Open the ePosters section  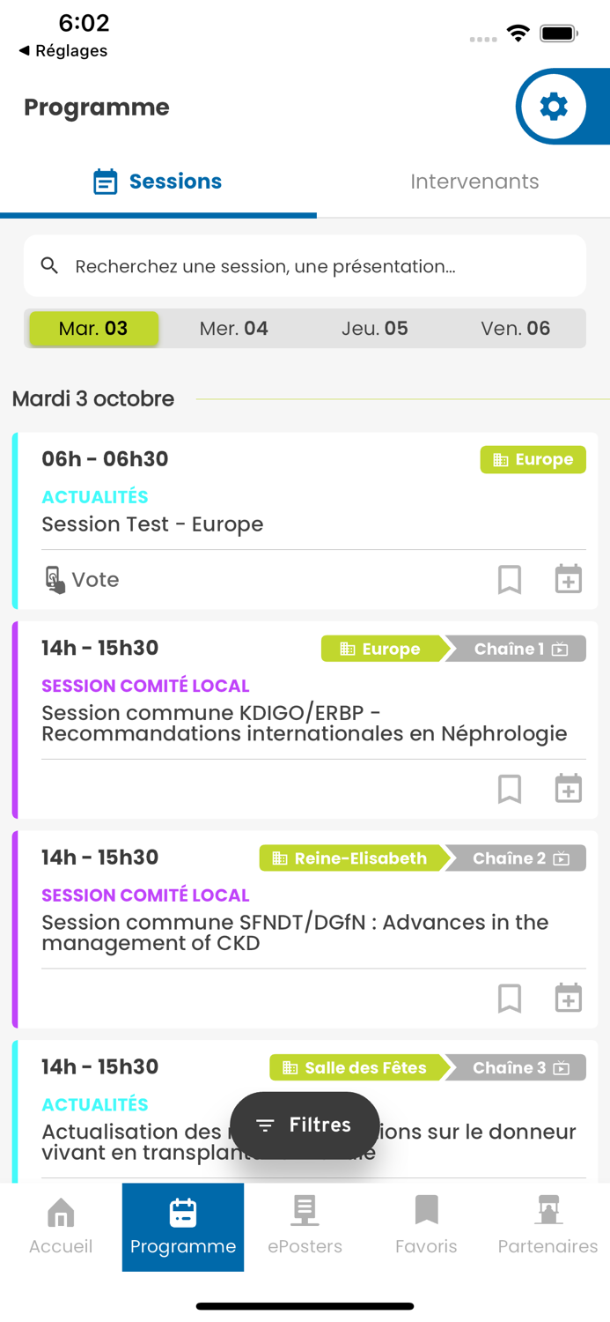point(305,1227)
